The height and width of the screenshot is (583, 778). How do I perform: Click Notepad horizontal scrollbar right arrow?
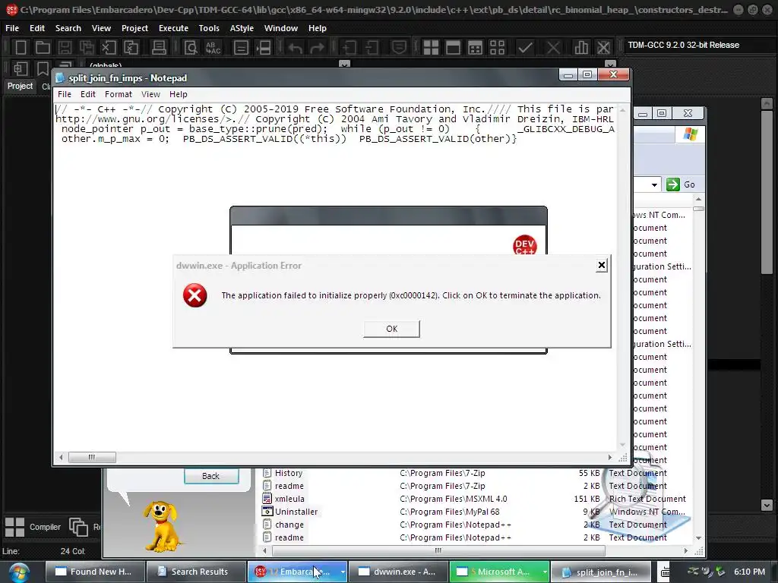click(610, 457)
